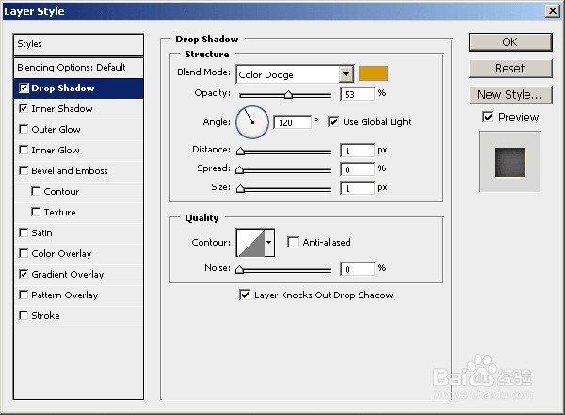Select Blending Options: Default

[x=78, y=68]
